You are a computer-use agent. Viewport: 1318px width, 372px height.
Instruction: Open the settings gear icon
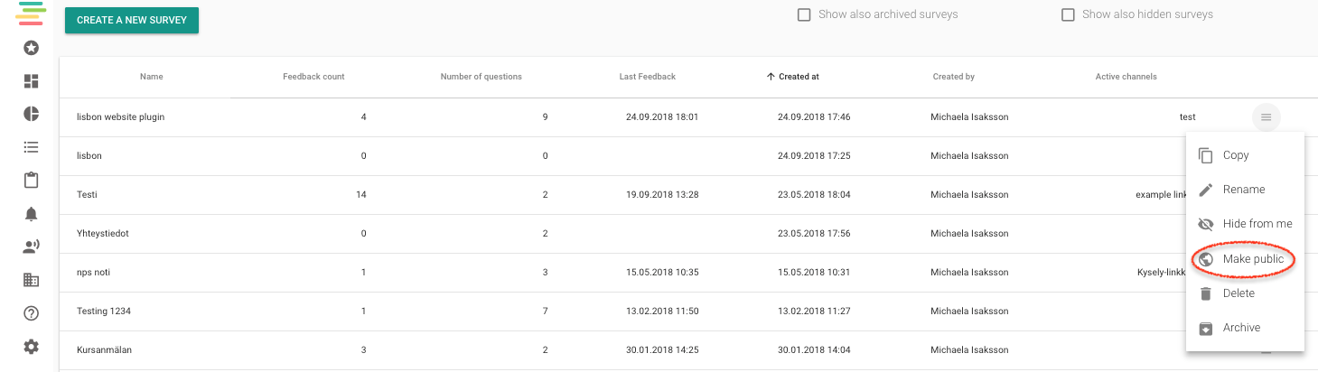(31, 347)
